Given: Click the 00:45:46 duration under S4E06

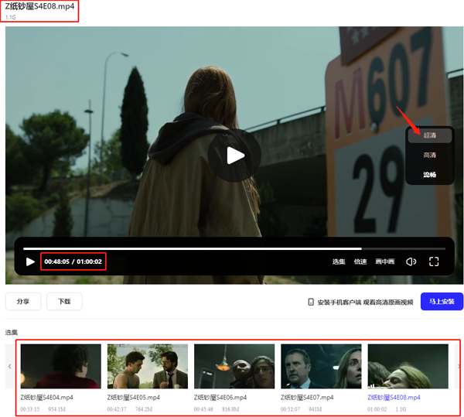Looking at the screenshot, I should pyautogui.click(x=203, y=409).
